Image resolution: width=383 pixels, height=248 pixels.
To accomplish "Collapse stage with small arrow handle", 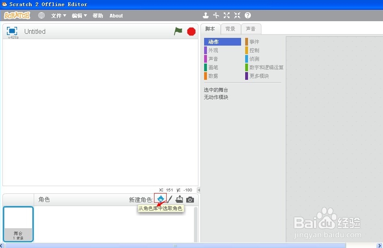I will click(199, 190).
